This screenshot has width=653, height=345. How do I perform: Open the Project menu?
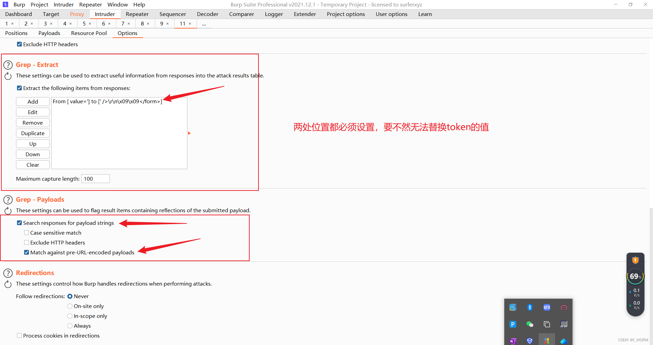click(39, 4)
